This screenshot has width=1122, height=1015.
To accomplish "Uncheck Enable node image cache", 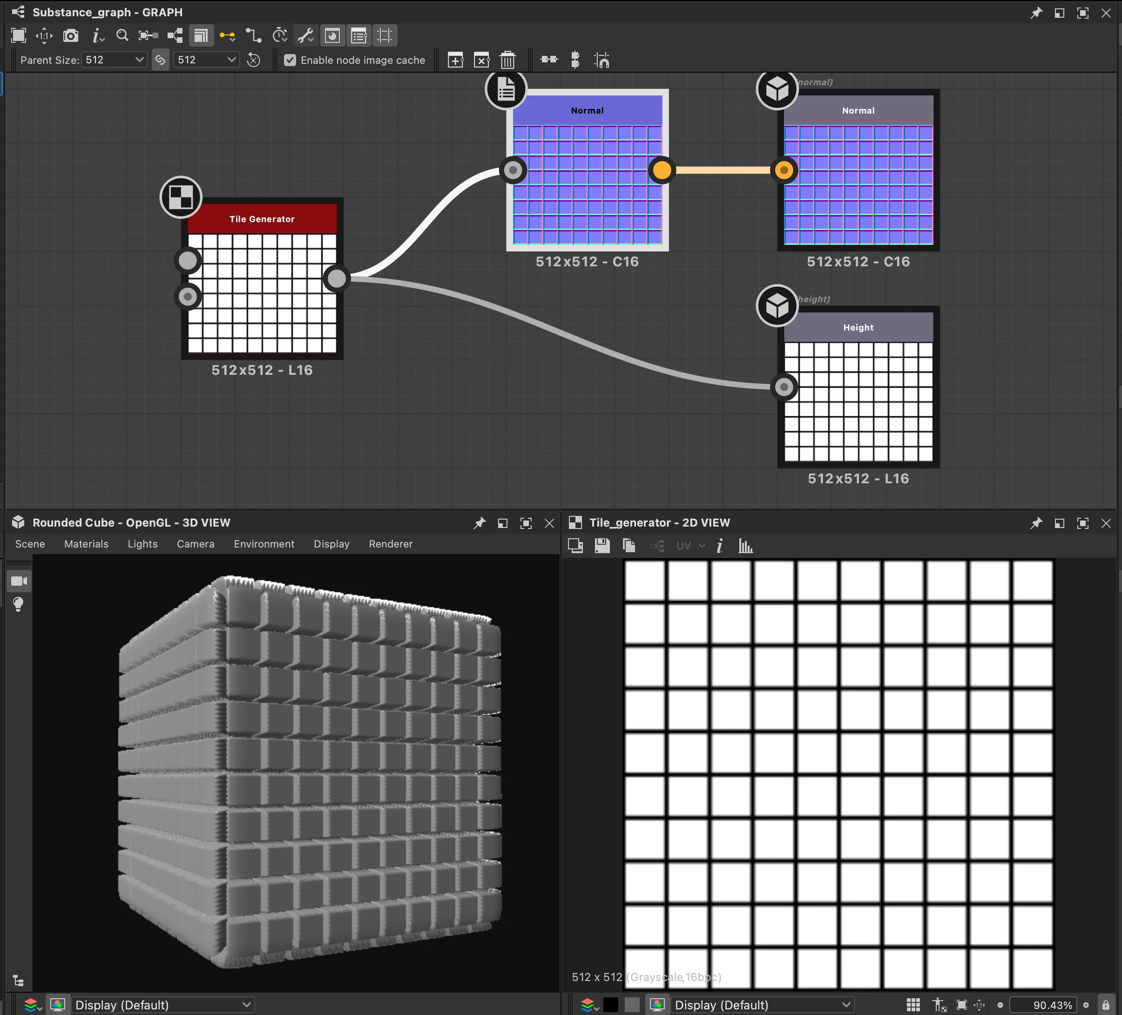I will point(290,60).
